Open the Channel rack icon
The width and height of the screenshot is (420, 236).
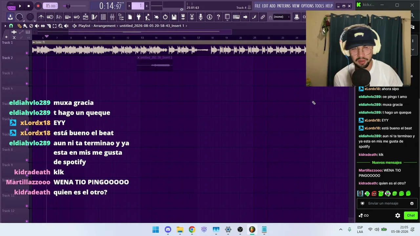(103, 17)
